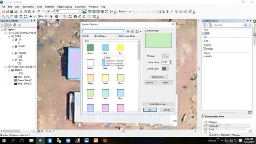The image size is (256, 144).
Task: Select the PARSEL template in Create Features
Action: pyautogui.click(x=208, y=49)
